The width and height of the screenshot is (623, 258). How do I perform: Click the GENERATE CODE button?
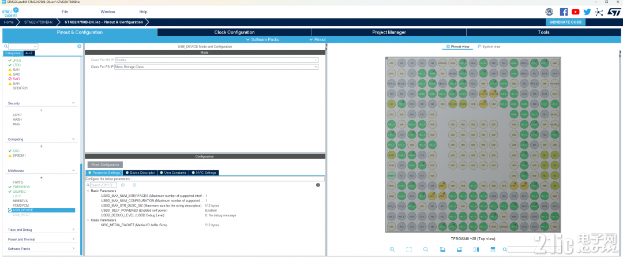566,23
